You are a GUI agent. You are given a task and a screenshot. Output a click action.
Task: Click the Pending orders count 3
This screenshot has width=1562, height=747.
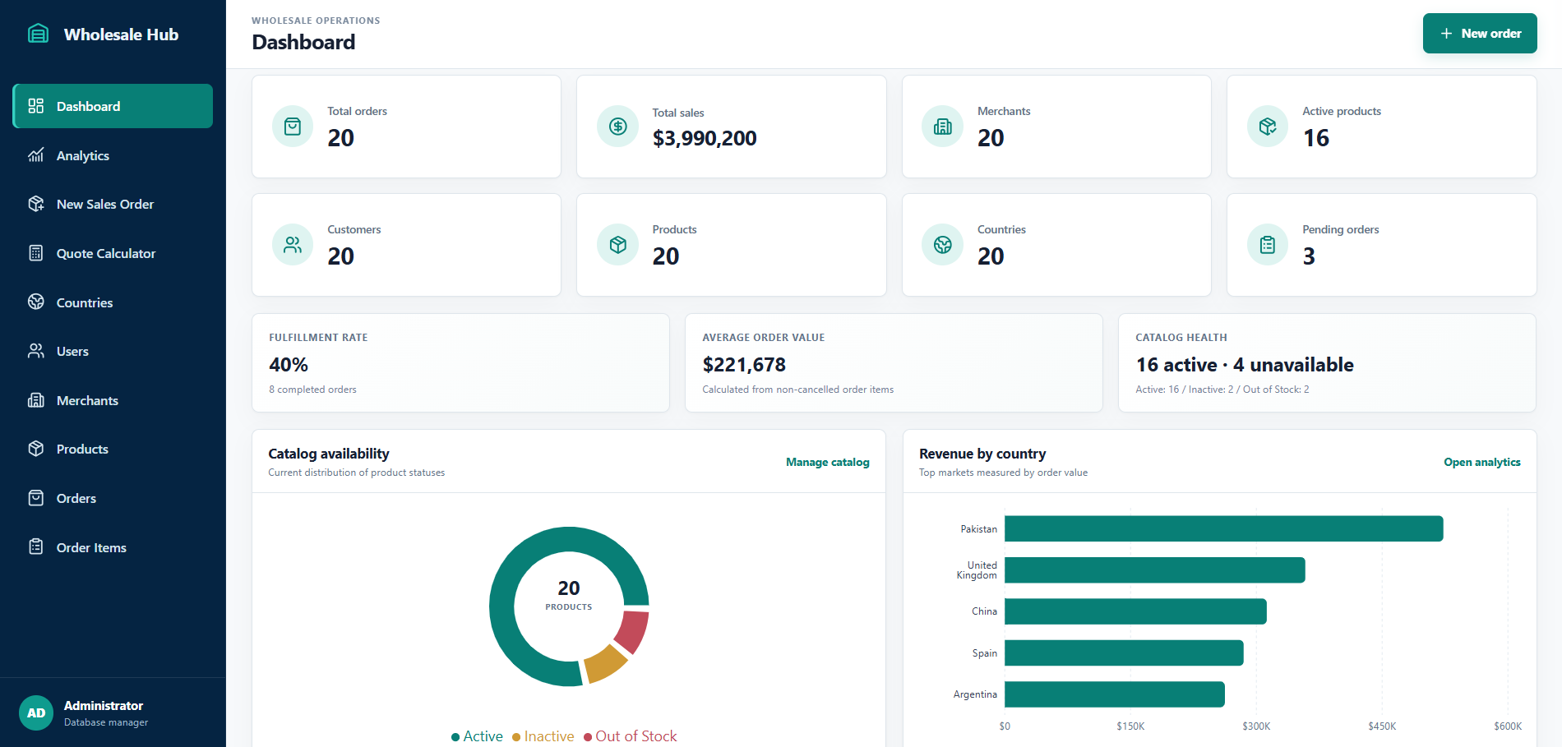[1309, 256]
